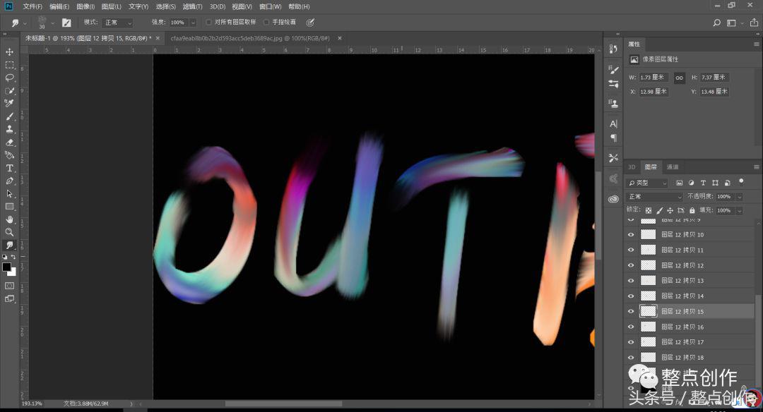
Task: Select the Horizontal Type tool
Action: click(x=10, y=168)
